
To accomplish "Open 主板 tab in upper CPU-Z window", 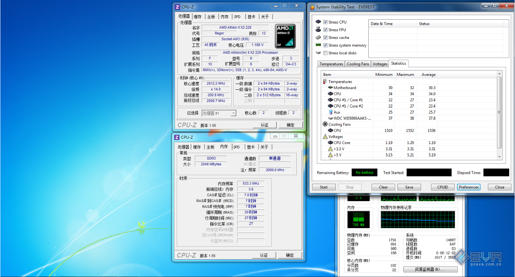I will (x=211, y=17).
